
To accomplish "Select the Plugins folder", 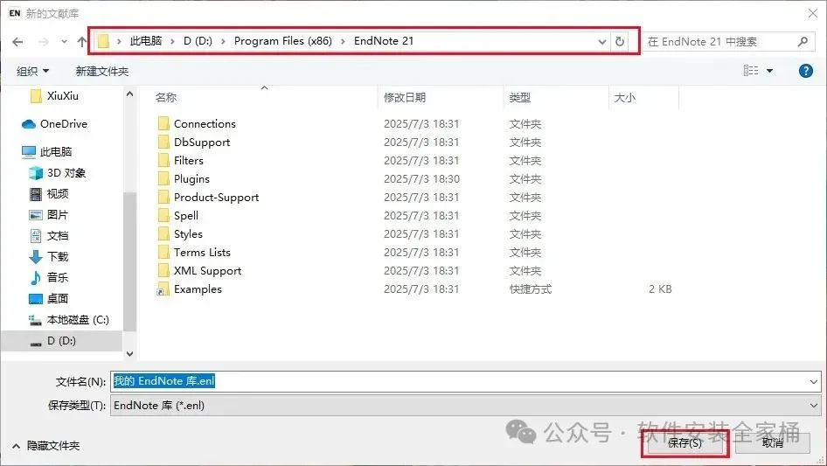I will 191,179.
